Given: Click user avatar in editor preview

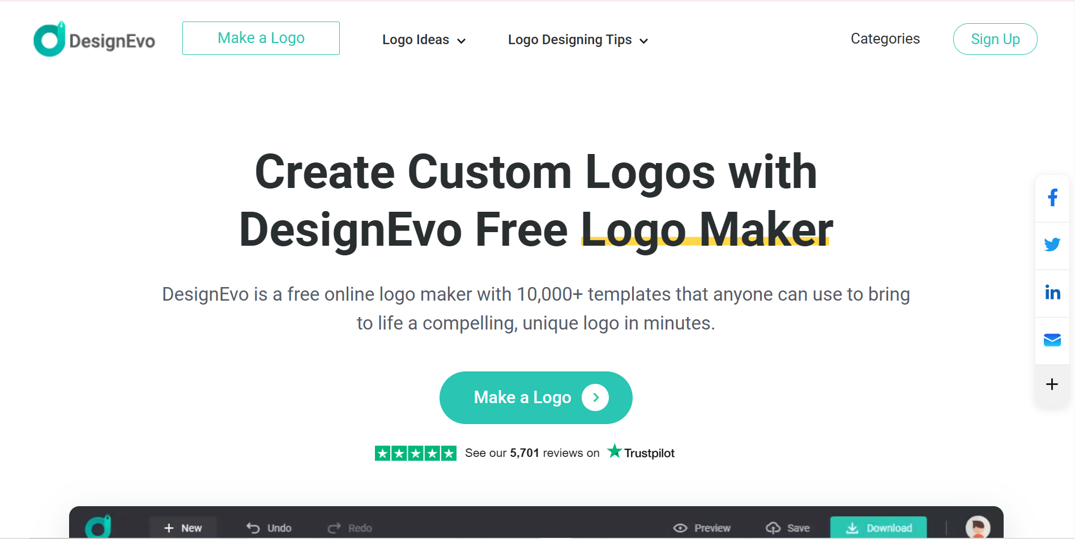Looking at the screenshot, I should pyautogui.click(x=978, y=527).
